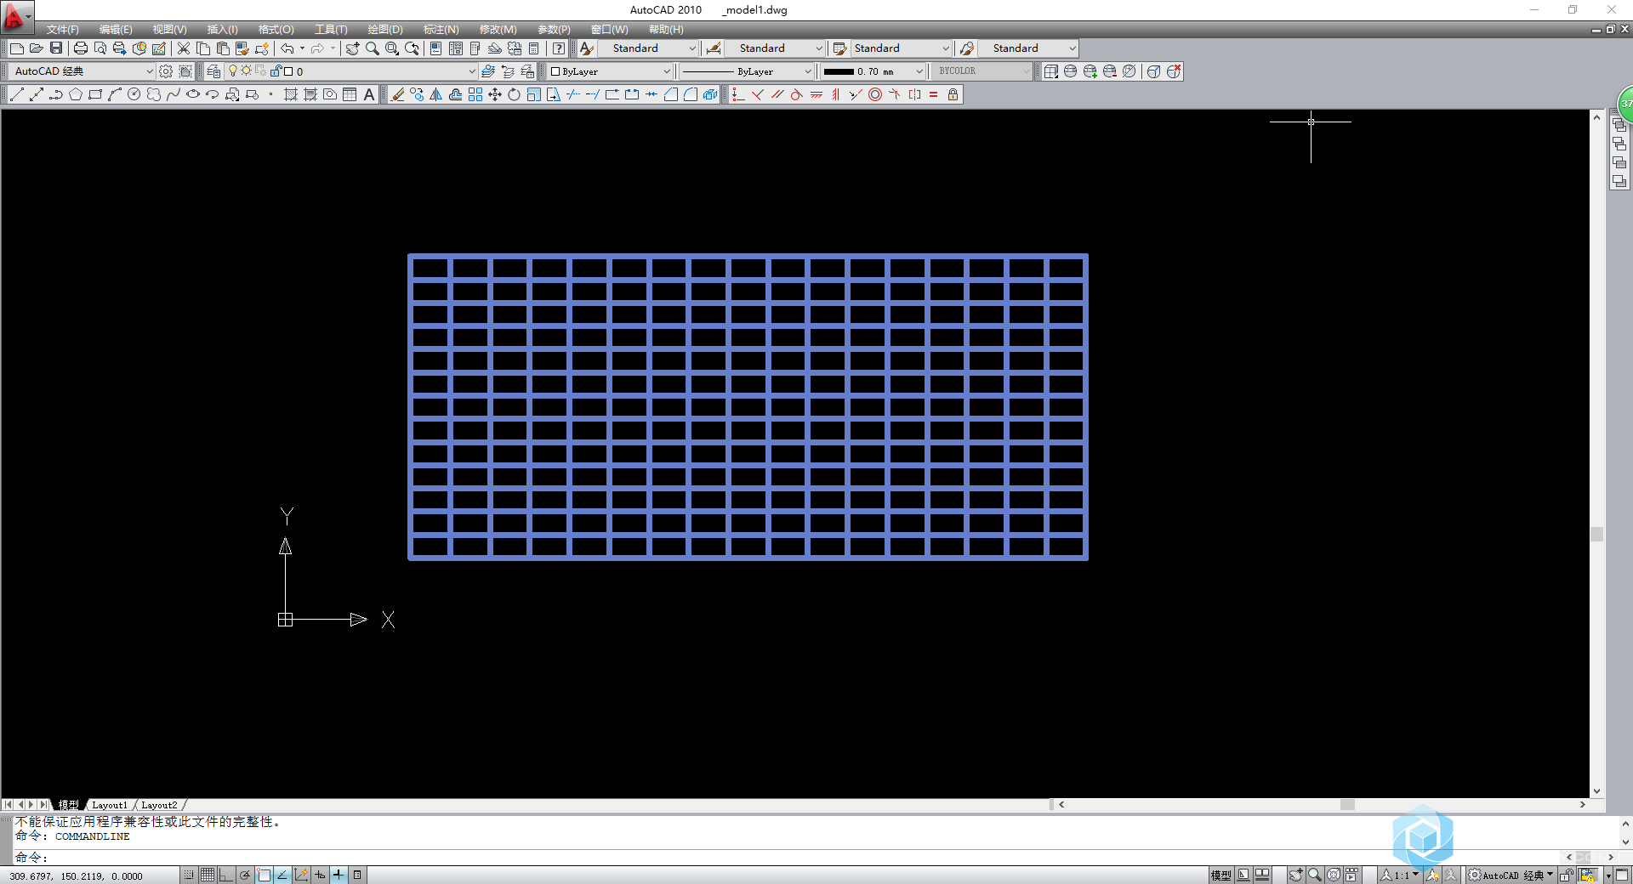1633x884 pixels.
Task: Select the Line draw tool
Action: [16, 94]
